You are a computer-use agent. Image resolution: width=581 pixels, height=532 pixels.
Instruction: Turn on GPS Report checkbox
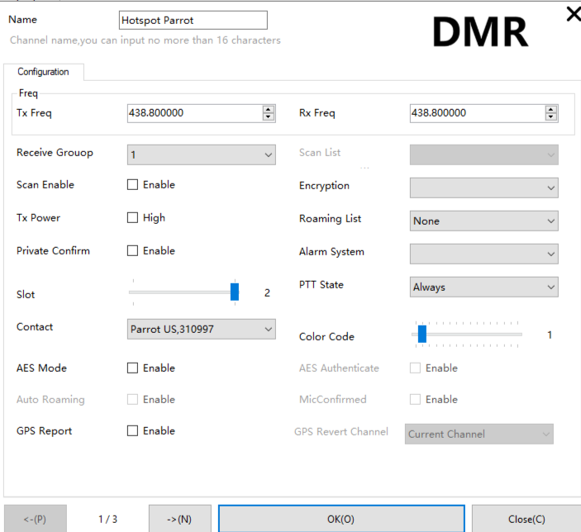click(x=132, y=431)
